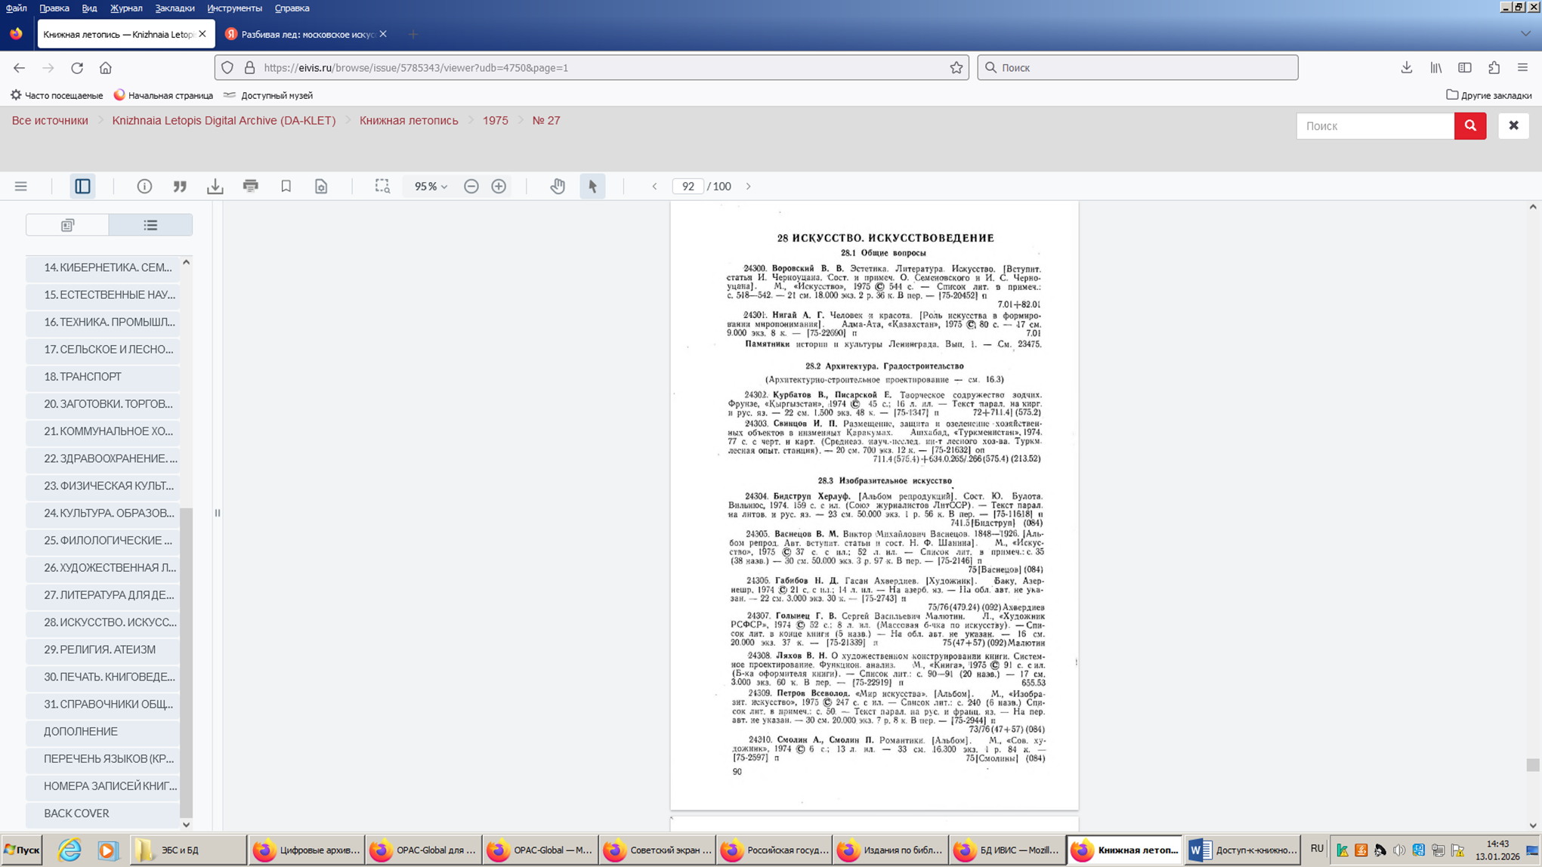Enable the hand pan tool
Screen dimensions: 1542x867
(x=558, y=187)
